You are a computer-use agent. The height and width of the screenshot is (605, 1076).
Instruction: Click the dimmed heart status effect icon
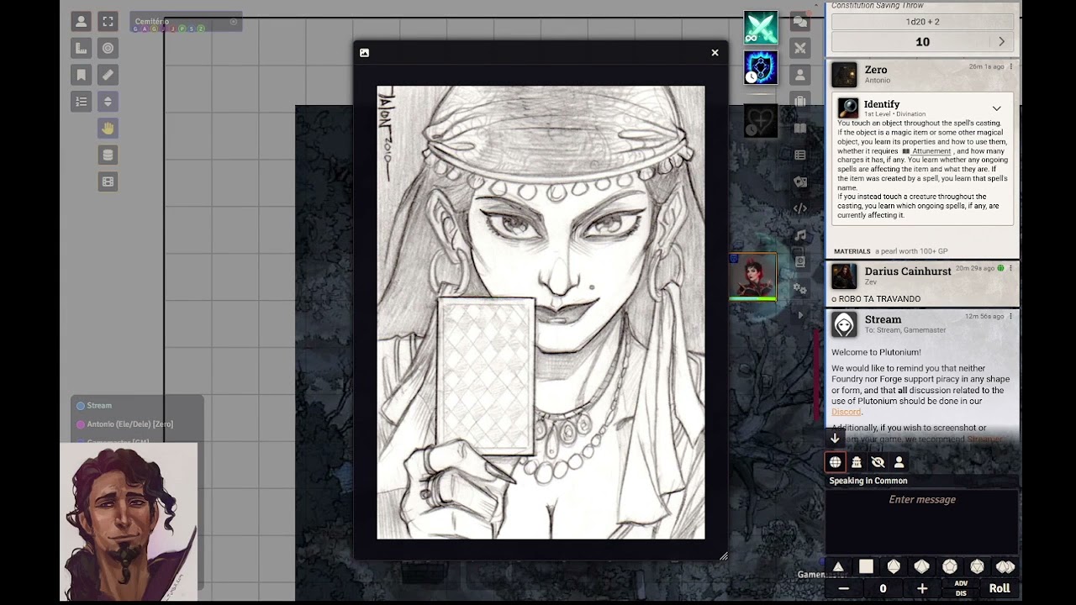coord(761,122)
